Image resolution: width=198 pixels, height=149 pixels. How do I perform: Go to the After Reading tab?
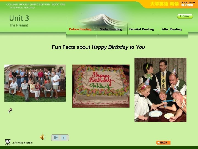172,30
